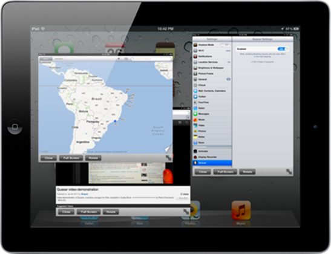Focus the Maps search field

tap(151, 59)
